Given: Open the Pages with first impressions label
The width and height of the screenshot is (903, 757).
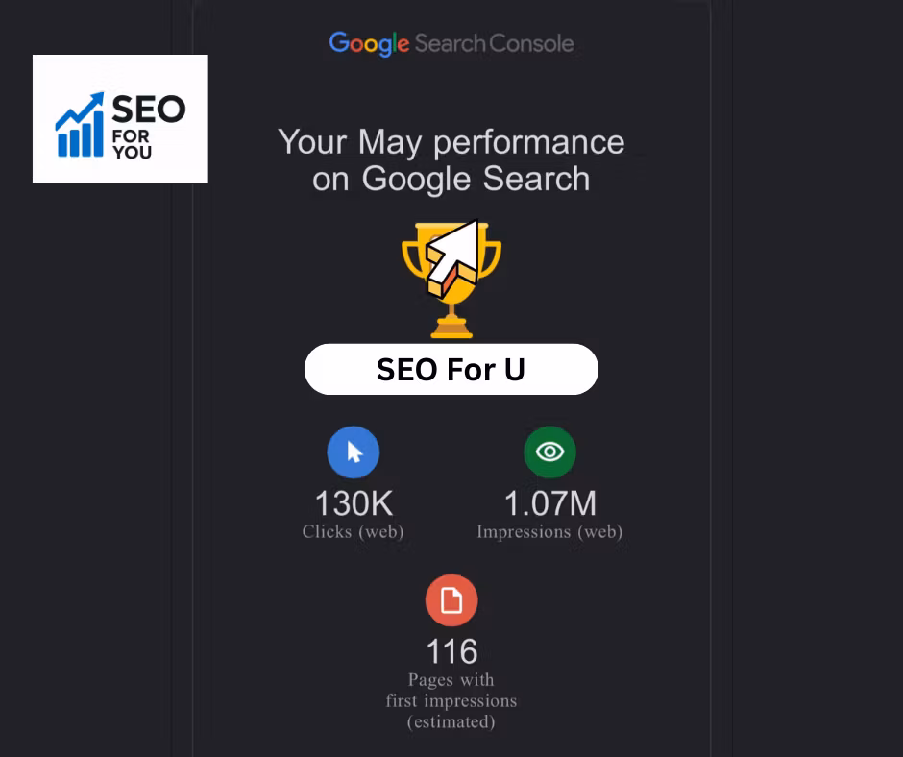Looking at the screenshot, I should point(451,690).
